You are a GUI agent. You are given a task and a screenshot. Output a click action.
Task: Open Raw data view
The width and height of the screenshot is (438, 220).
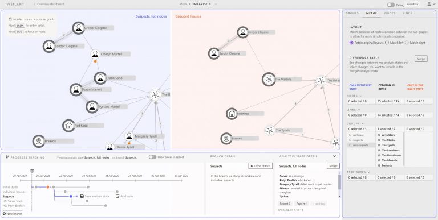tap(412, 4)
